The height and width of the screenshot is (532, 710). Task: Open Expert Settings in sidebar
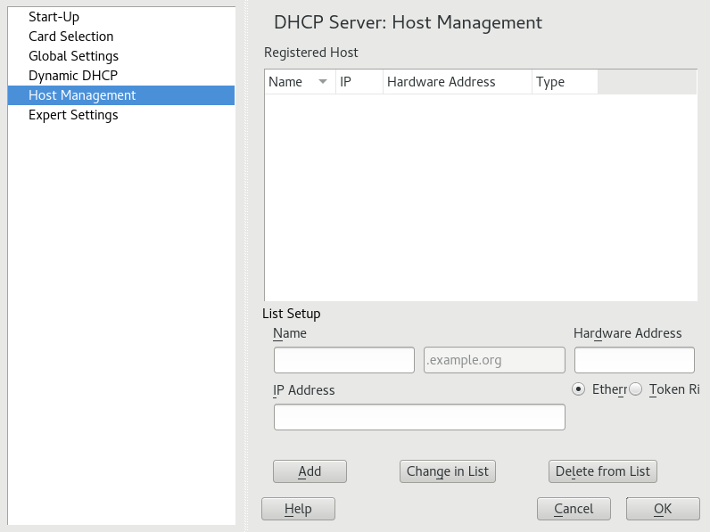73,115
